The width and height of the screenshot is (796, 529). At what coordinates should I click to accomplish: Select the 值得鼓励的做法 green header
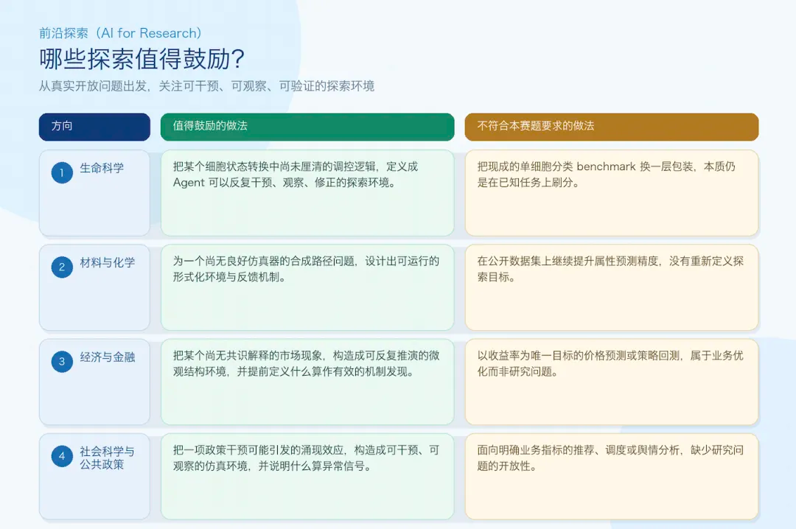tap(307, 127)
